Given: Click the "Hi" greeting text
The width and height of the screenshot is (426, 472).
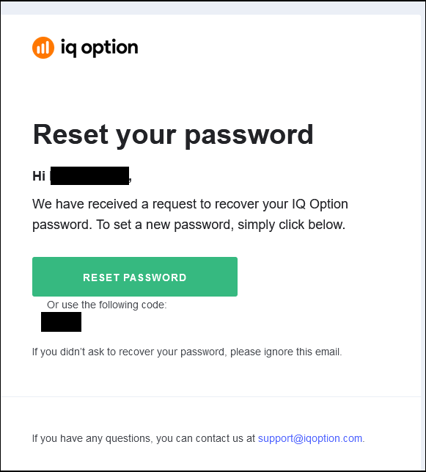Looking at the screenshot, I should pyautogui.click(x=39, y=176).
